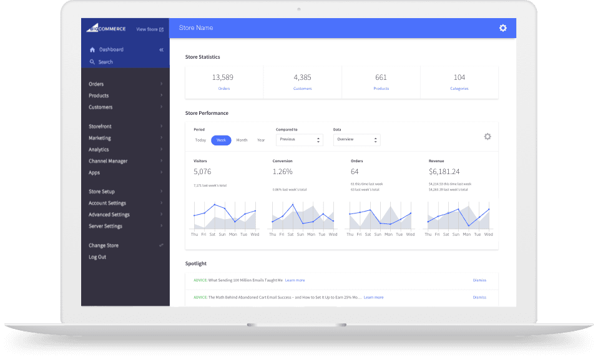The width and height of the screenshot is (598, 357).
Task: Dismiss the 100 Million Emails advice
Action: 479,280
